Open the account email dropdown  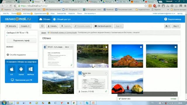point(164,14)
